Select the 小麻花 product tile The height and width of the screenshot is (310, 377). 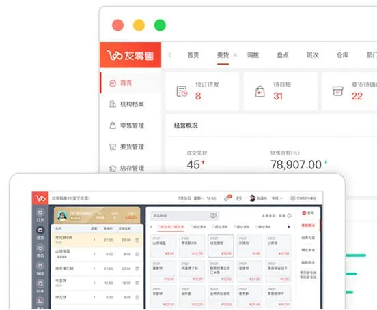tap(278, 246)
